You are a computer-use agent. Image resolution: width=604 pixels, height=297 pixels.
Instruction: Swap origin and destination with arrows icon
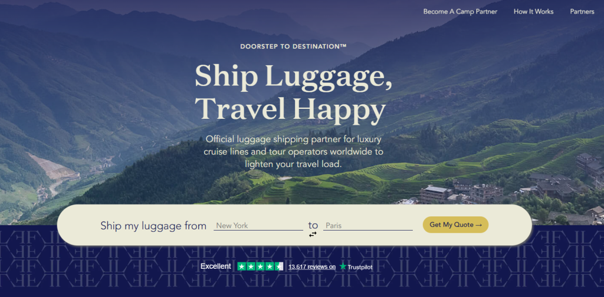tap(313, 234)
